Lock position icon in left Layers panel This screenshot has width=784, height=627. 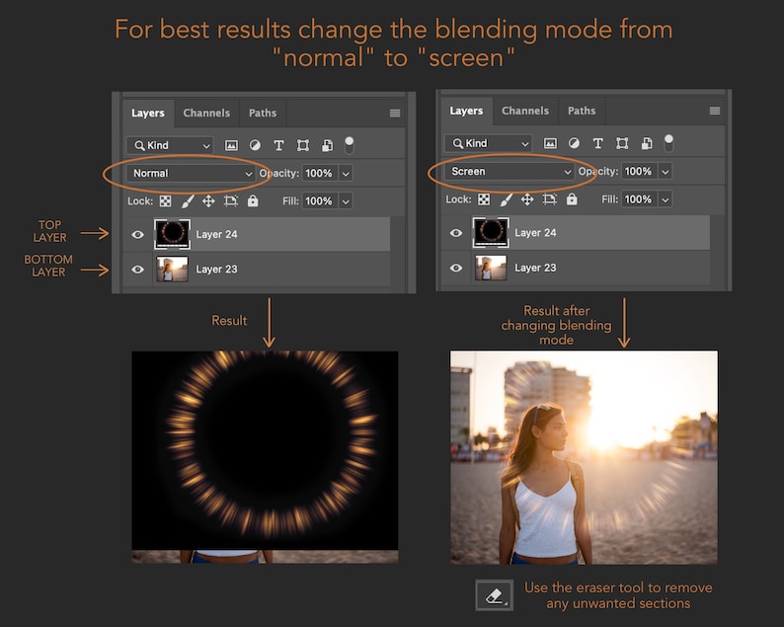coord(208,201)
